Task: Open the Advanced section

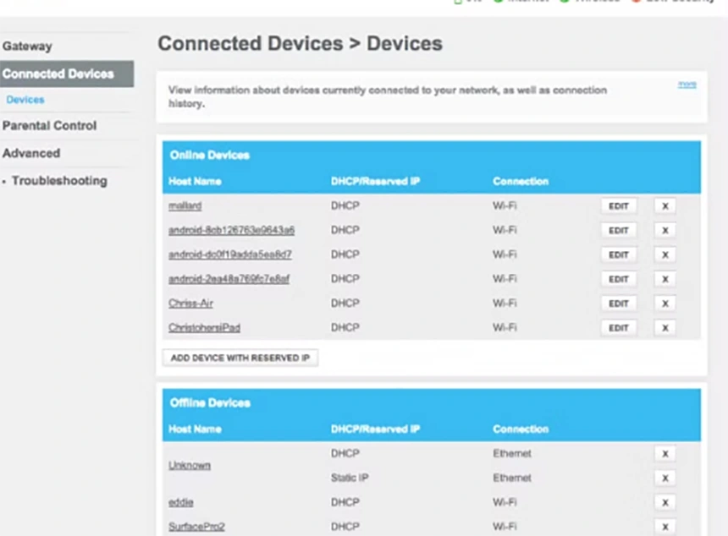Action: pyautogui.click(x=31, y=153)
